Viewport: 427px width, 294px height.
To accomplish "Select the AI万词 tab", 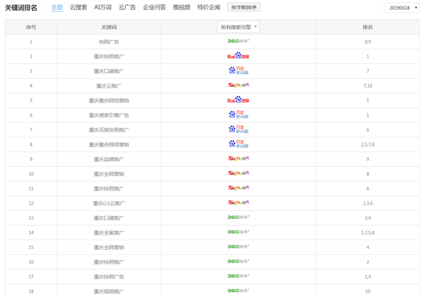I will 103,8.
